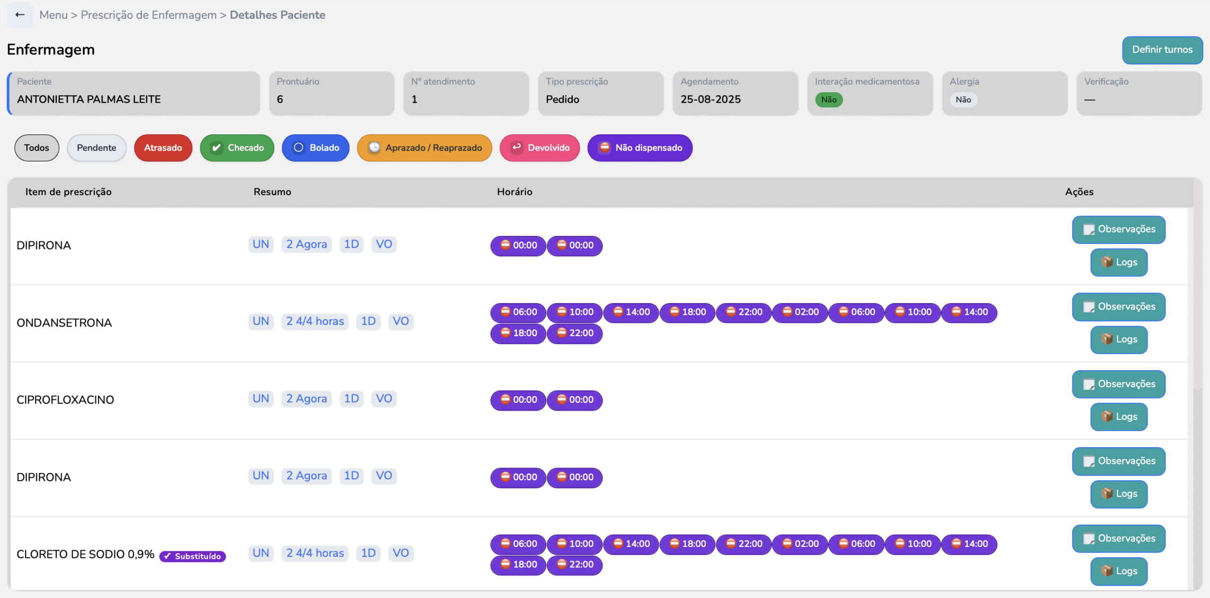Filter by Aprazado / Reaprazado clock chip
This screenshot has width=1210, height=598.
click(424, 148)
